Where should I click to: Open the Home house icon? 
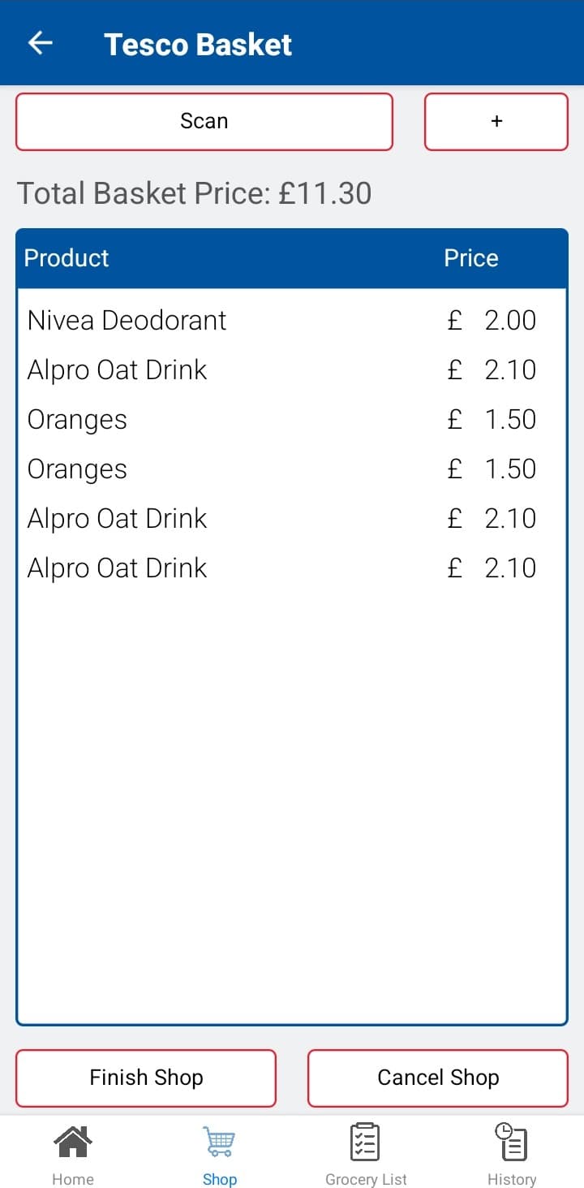pyautogui.click(x=73, y=1142)
